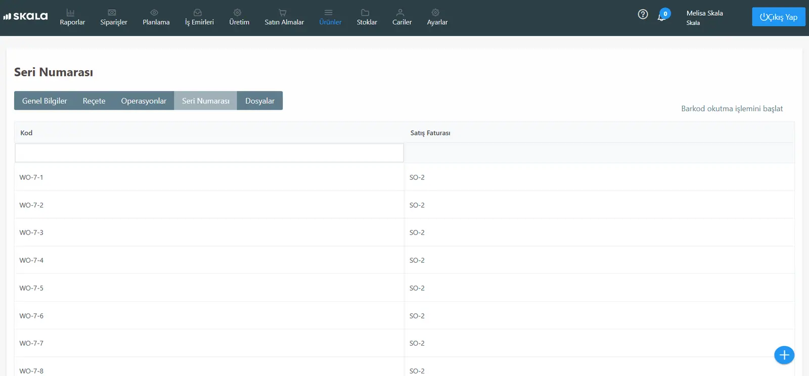Check the notifications bell
Viewport: 809px width, 376px height.
(x=662, y=16)
